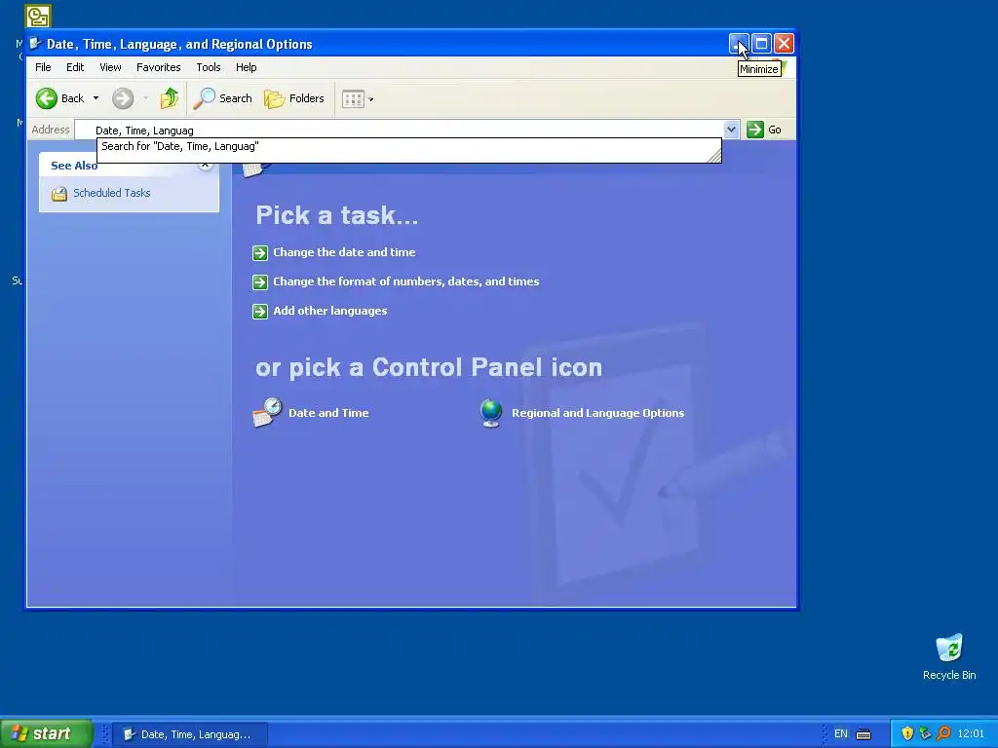Viewport: 998px width, 748px height.
Task: Click 'Change the date and time' task
Action: pyautogui.click(x=344, y=252)
